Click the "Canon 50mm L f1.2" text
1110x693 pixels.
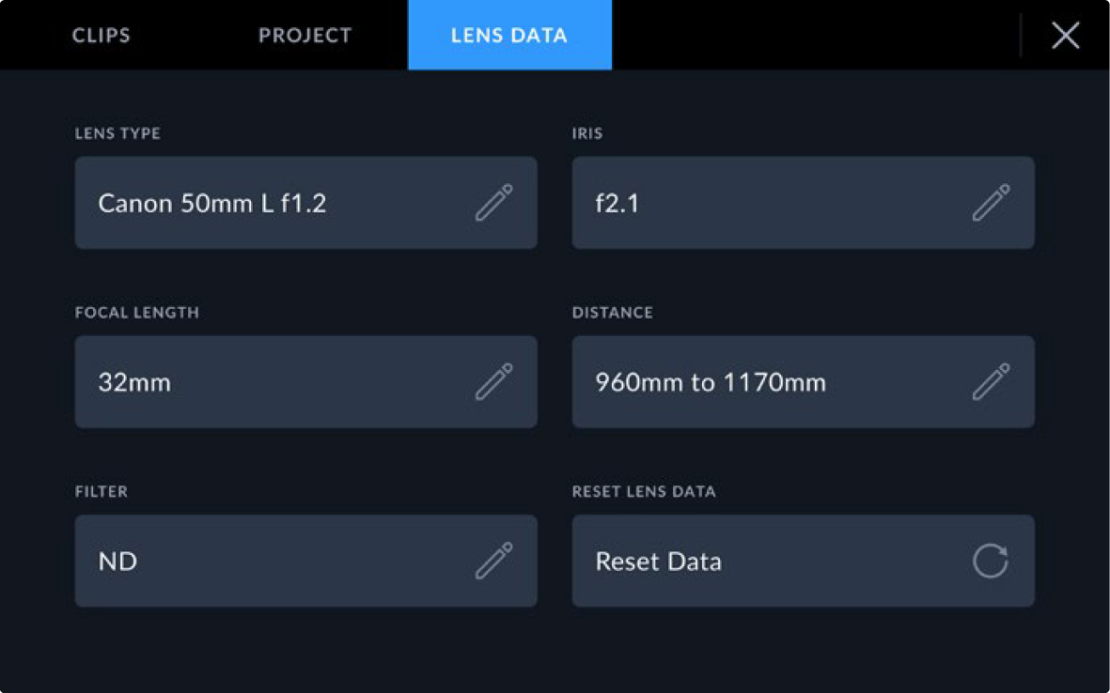(x=212, y=203)
